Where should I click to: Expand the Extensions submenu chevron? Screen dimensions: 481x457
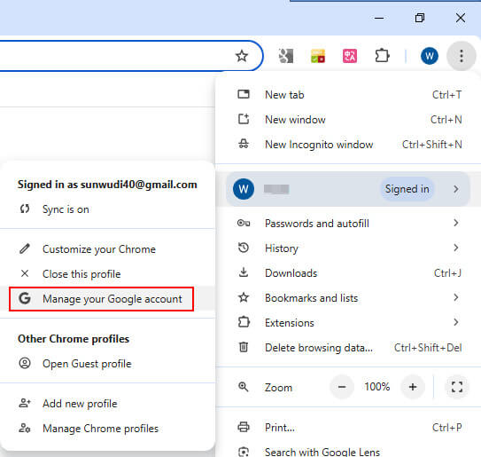coord(456,322)
